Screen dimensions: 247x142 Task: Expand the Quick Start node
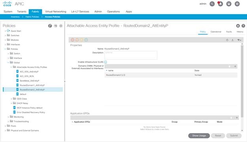5,31
